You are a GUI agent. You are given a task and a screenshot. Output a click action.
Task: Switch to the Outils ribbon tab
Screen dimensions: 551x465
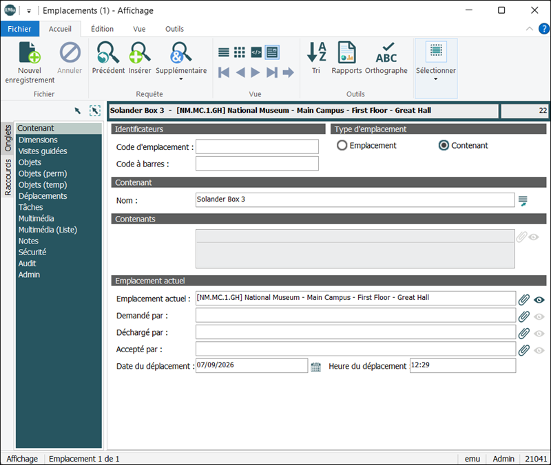(x=175, y=29)
